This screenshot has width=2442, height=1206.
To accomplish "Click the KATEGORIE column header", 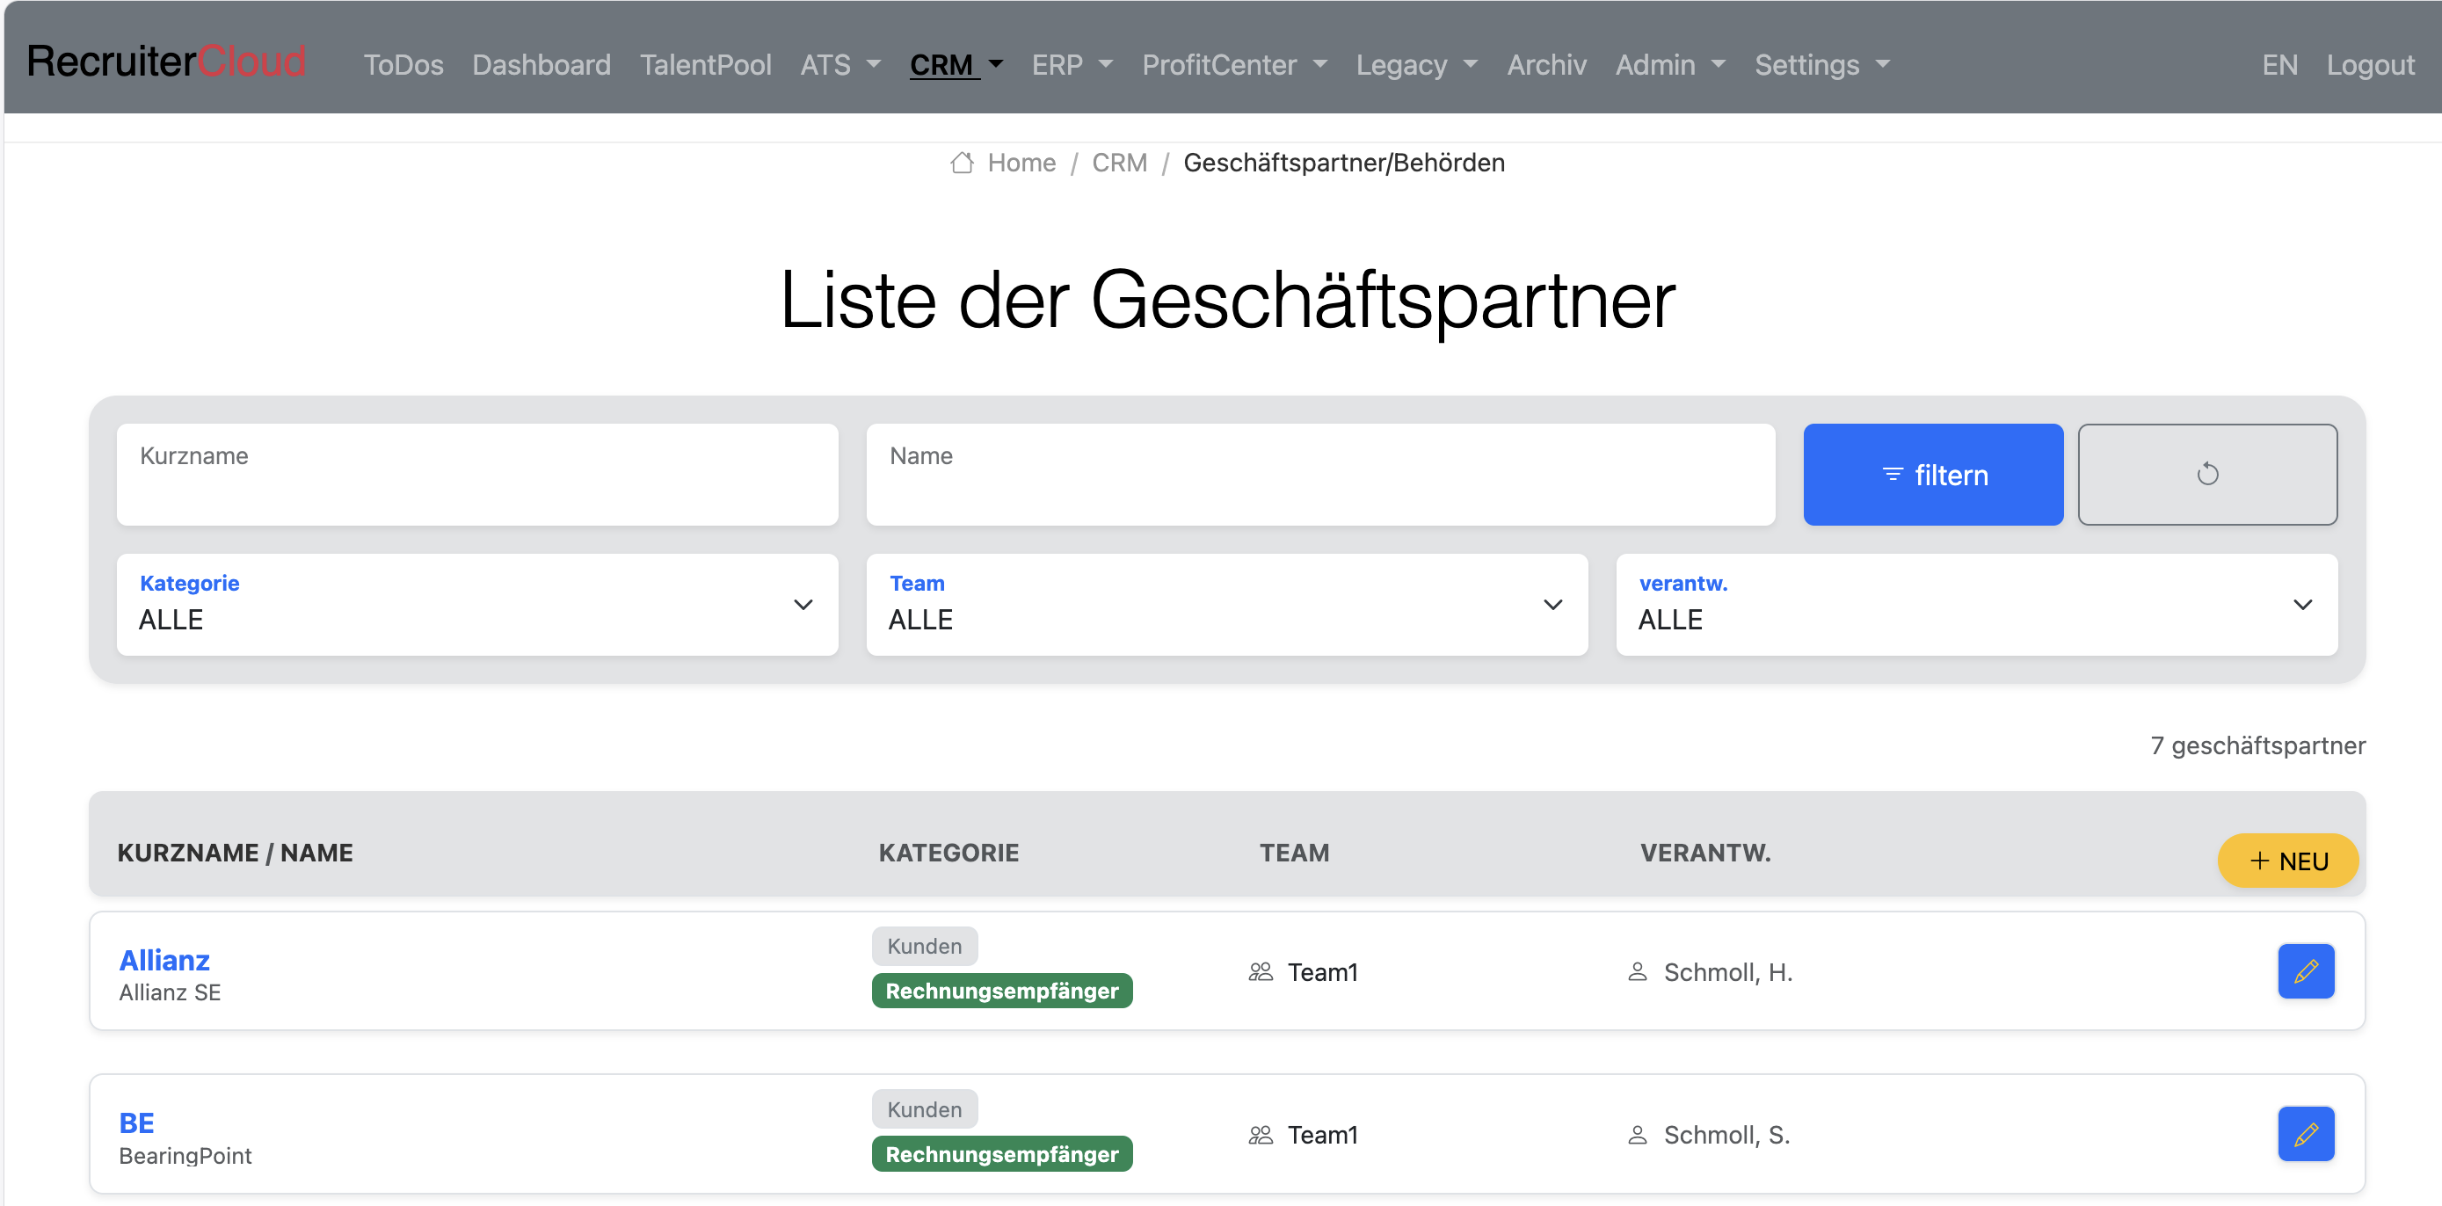I will pos(948,853).
